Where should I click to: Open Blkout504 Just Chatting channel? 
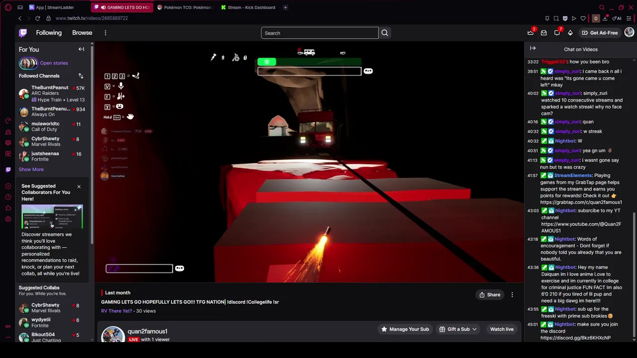[52, 337]
